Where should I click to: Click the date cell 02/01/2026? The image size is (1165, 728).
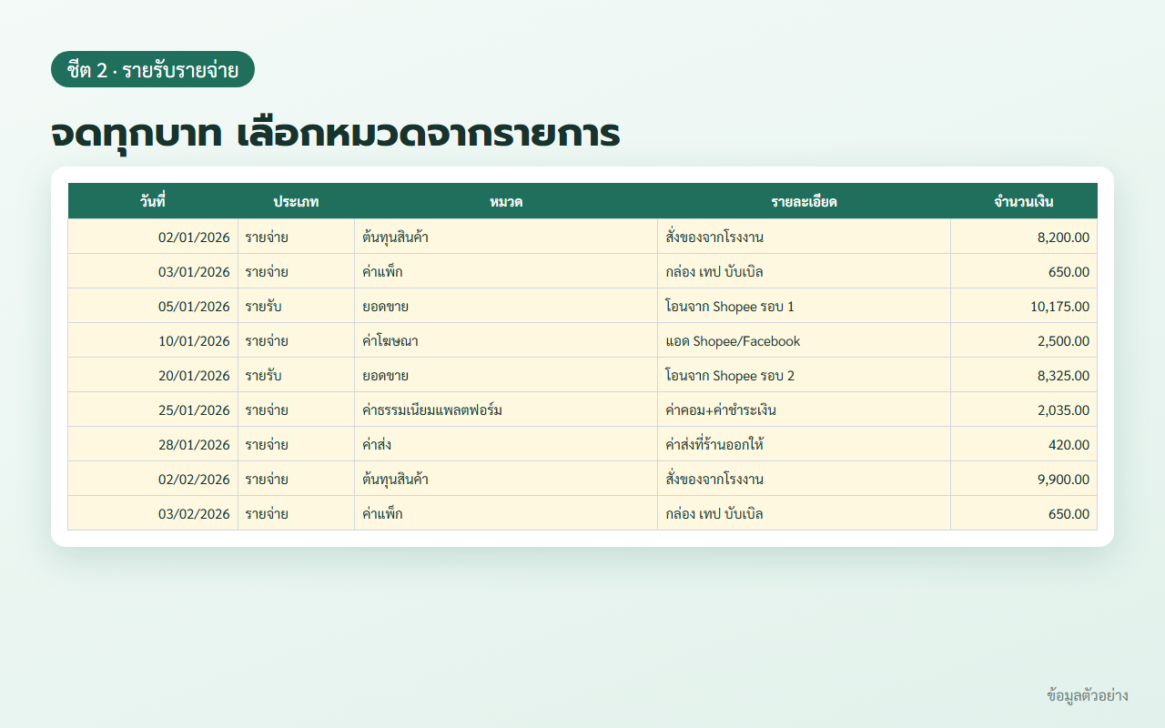pos(153,237)
